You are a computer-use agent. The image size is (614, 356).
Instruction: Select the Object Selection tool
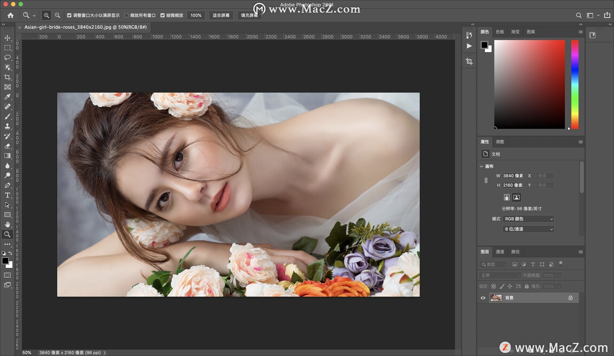click(7, 67)
